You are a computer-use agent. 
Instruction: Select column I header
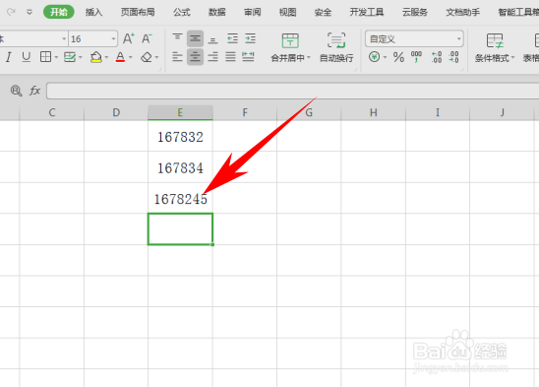click(x=438, y=112)
